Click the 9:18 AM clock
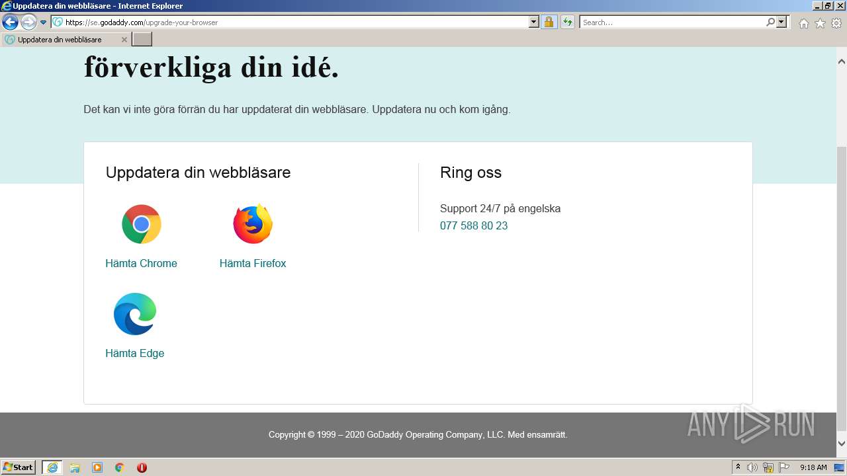847x476 pixels. click(813, 467)
